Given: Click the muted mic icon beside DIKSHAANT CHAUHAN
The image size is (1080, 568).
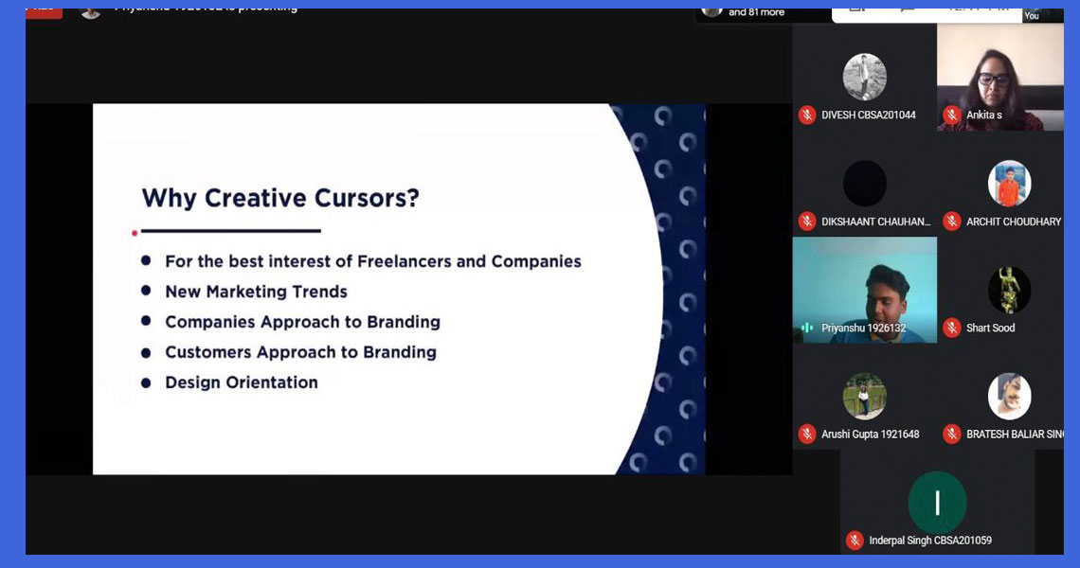Looking at the screenshot, I should click(807, 222).
